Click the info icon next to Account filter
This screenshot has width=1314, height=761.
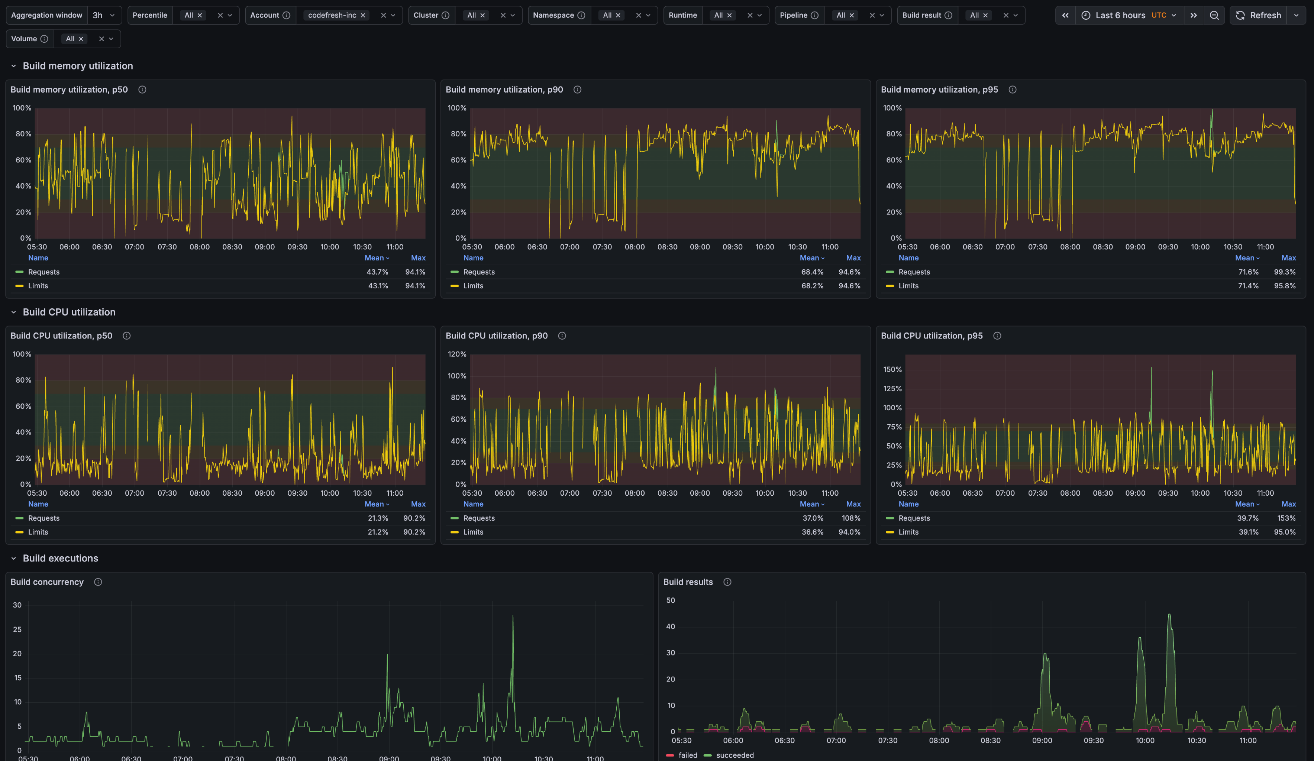point(286,15)
